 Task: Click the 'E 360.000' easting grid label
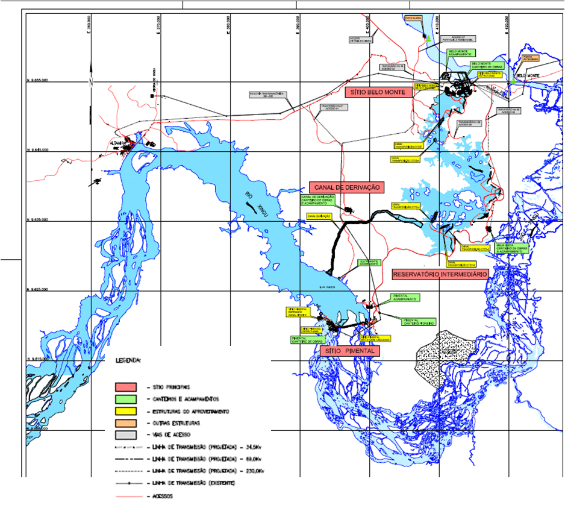tap(89, 25)
